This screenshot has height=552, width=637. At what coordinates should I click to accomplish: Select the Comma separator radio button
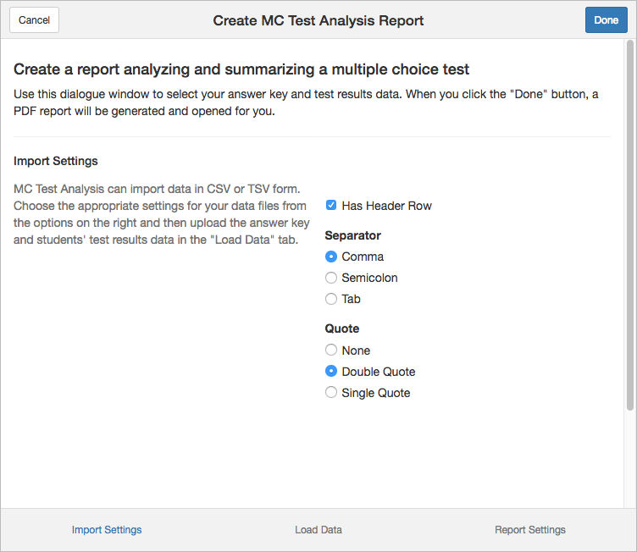(331, 257)
